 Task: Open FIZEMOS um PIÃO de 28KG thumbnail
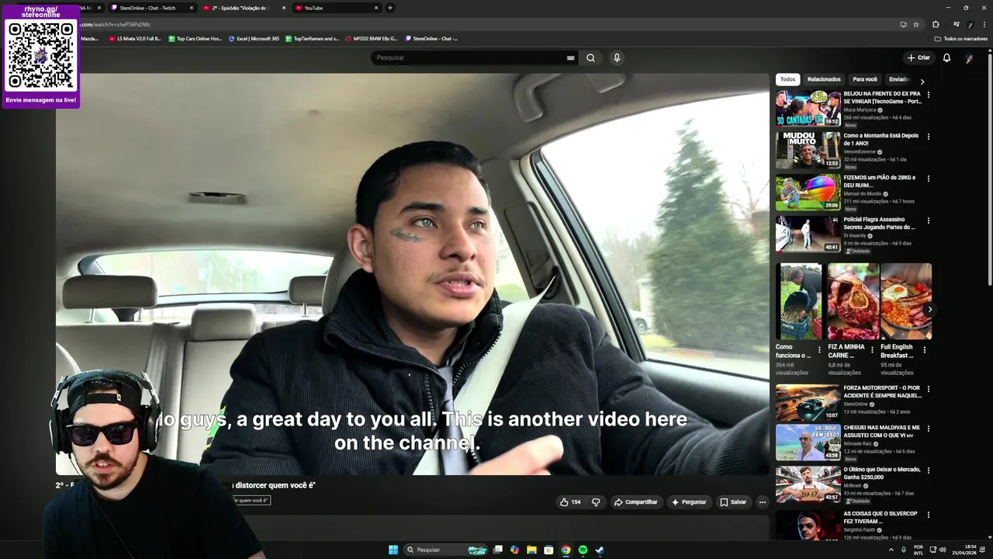808,192
